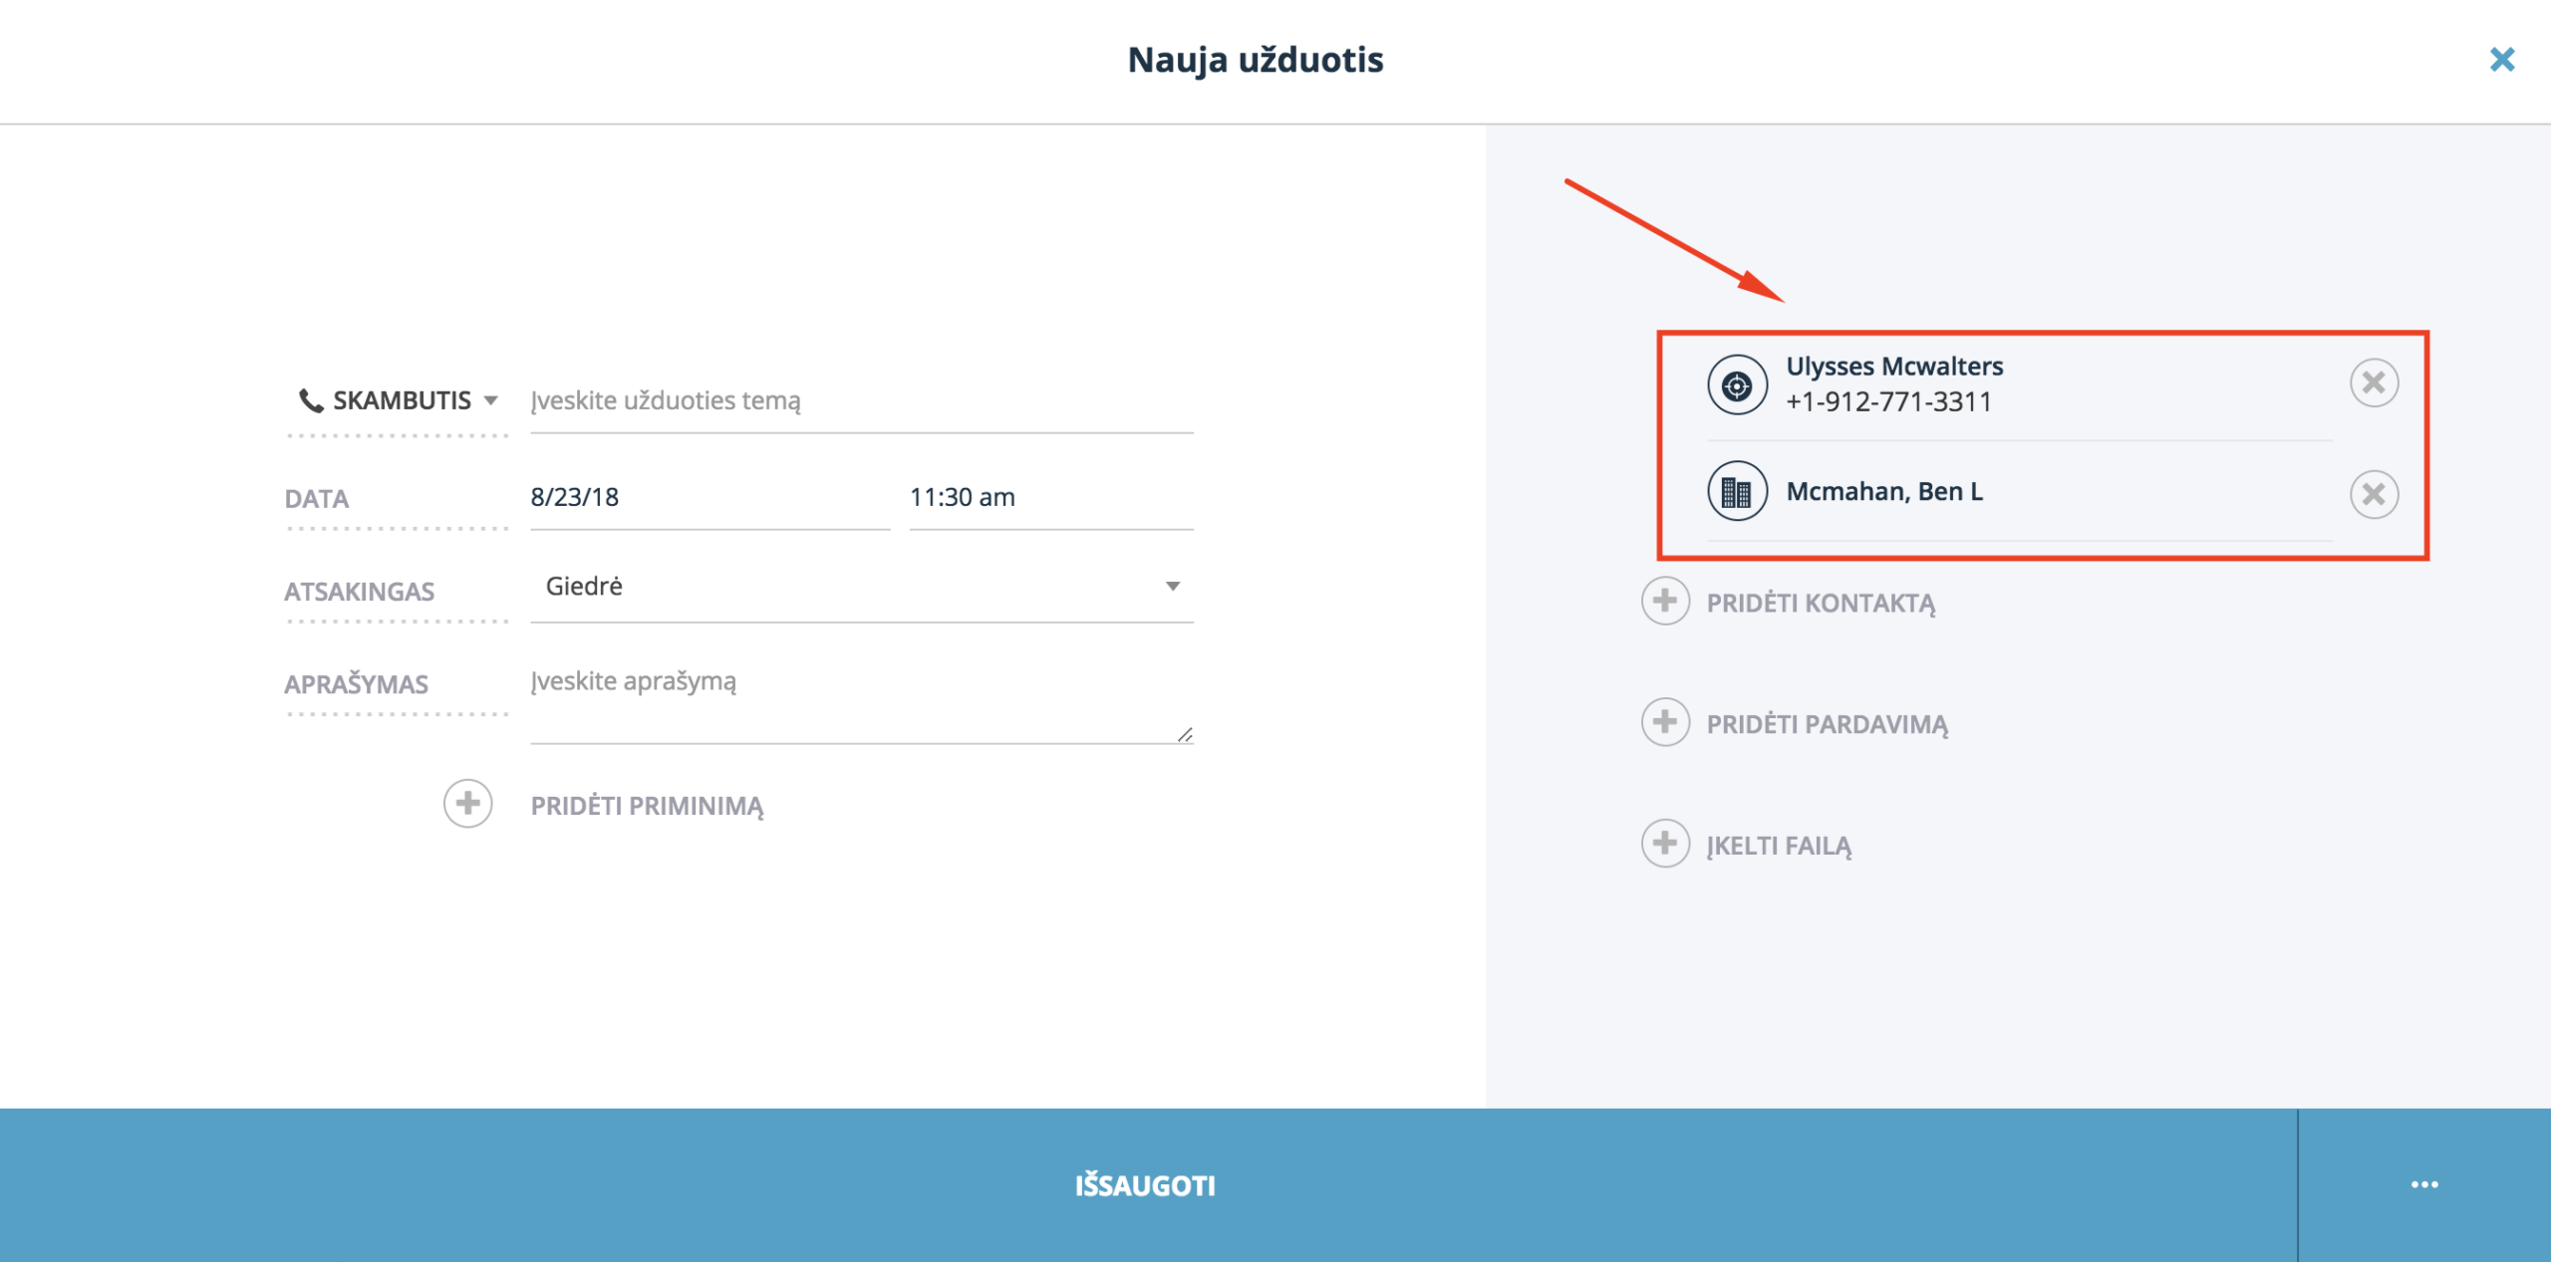The image size is (2551, 1262).
Task: Click the phone icon beside SKAMBUTIS
Action: click(x=311, y=400)
